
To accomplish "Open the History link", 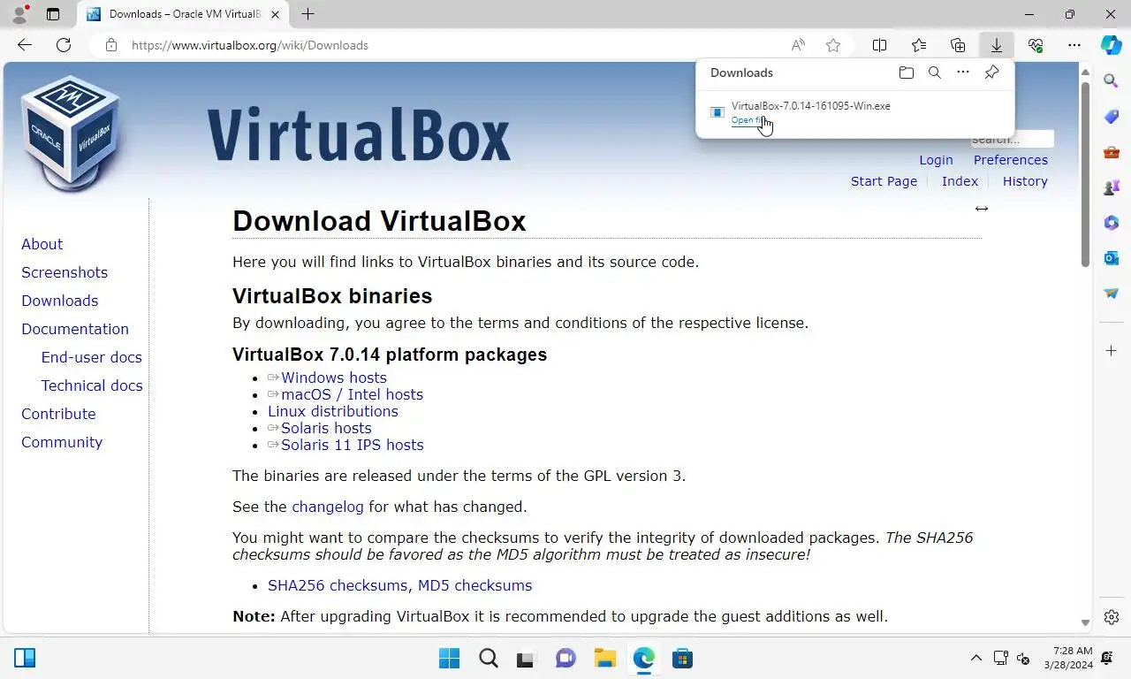I will (1025, 181).
